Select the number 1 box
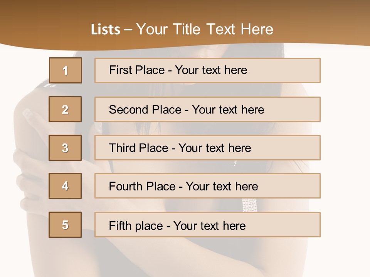 [x=65, y=70]
